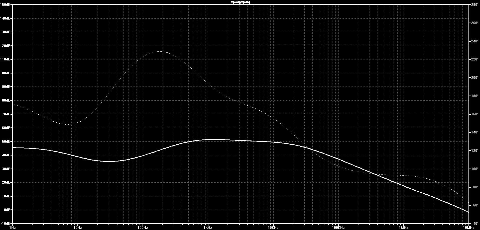The image size is (480, 230).
Task: Click the 1KHz frequency axis label
Action: click(208, 227)
